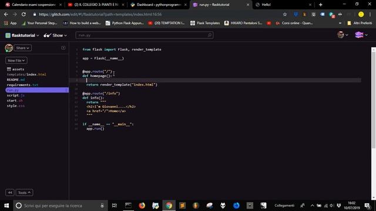Click the sidebar small square icon
Screen dimensions: 376x211
point(63,48)
